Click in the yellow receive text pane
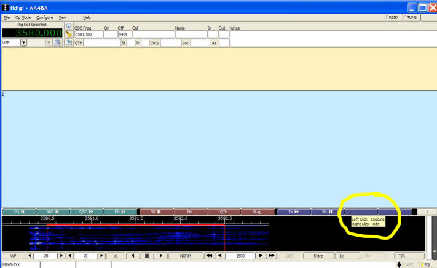The height and width of the screenshot is (268, 437). pos(219,69)
